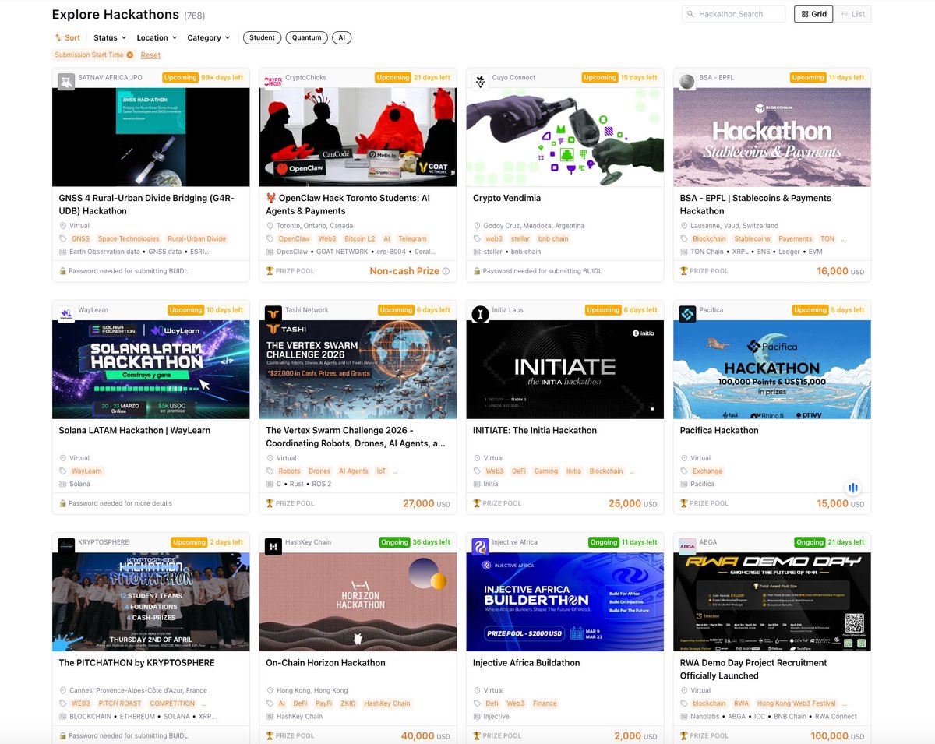Open Injective Africa Buildathon title link
935x744 pixels.
tap(527, 663)
